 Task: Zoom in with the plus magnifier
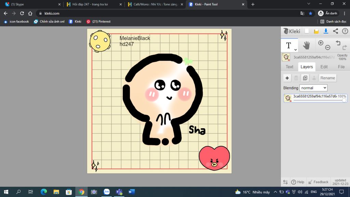tap(321, 43)
